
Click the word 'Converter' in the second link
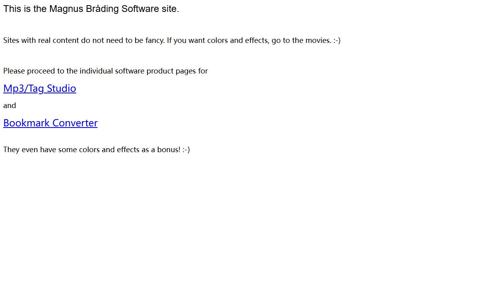pyautogui.click(x=75, y=123)
